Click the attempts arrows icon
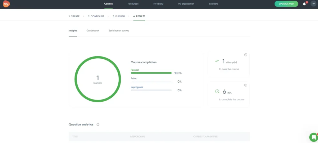The image size is (318, 143). (217, 61)
